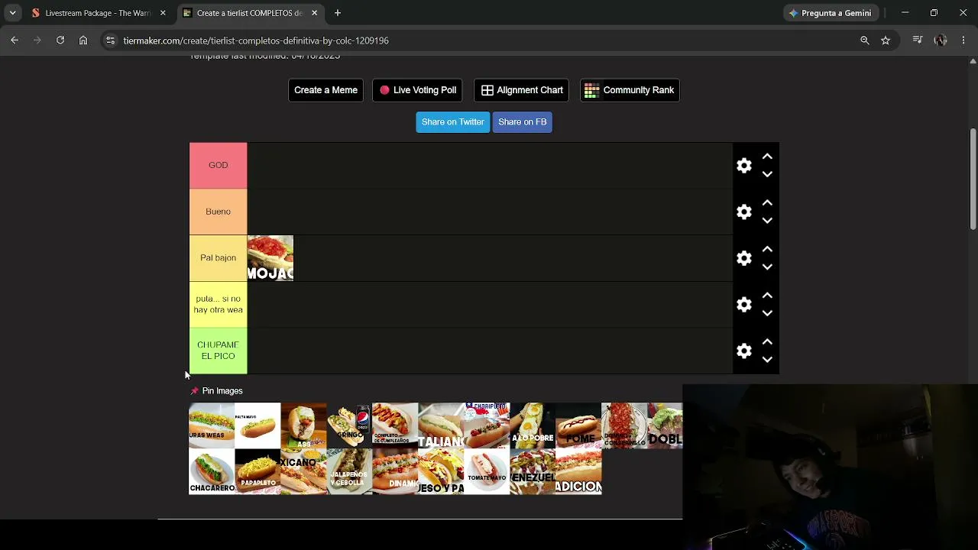
Task: Close the Livestream Package tab
Action: [x=163, y=13]
